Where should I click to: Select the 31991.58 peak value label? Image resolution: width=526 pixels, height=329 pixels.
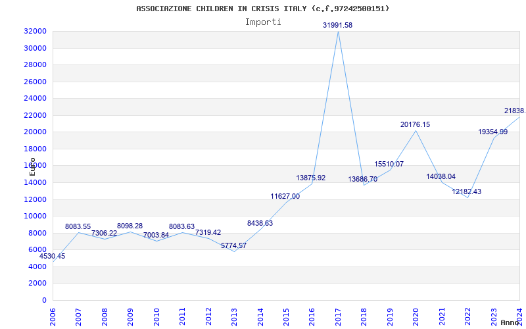click(x=337, y=25)
